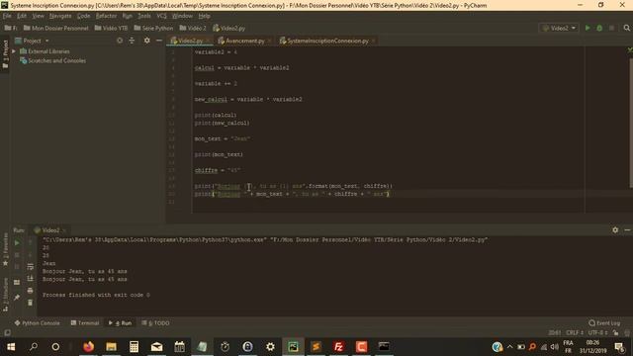Show hidden system tray icons
The height and width of the screenshot is (356, 633).
pyautogui.click(x=510, y=346)
